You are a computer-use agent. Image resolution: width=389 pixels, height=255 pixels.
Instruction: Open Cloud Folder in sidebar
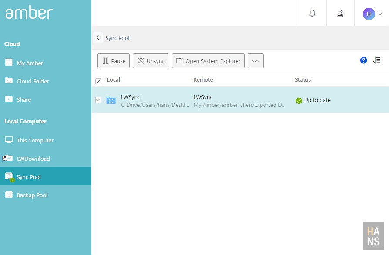tap(46, 81)
